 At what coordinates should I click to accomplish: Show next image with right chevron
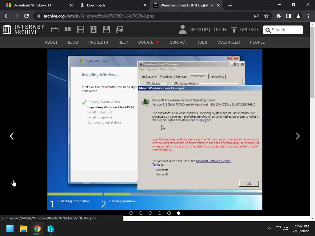click(x=298, y=136)
